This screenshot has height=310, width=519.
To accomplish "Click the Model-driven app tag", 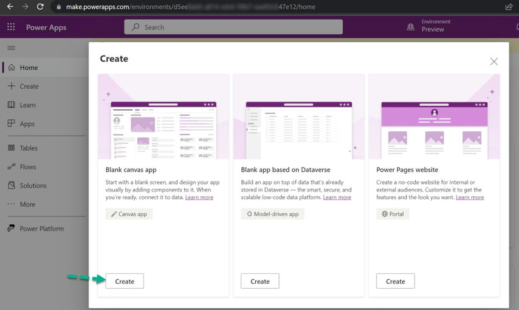I will pyautogui.click(x=272, y=214).
